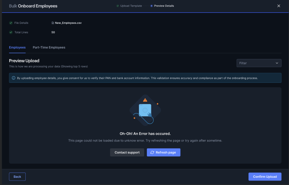289x185 pixels.
Task: Click the Contact support button
Action: tap(127, 152)
